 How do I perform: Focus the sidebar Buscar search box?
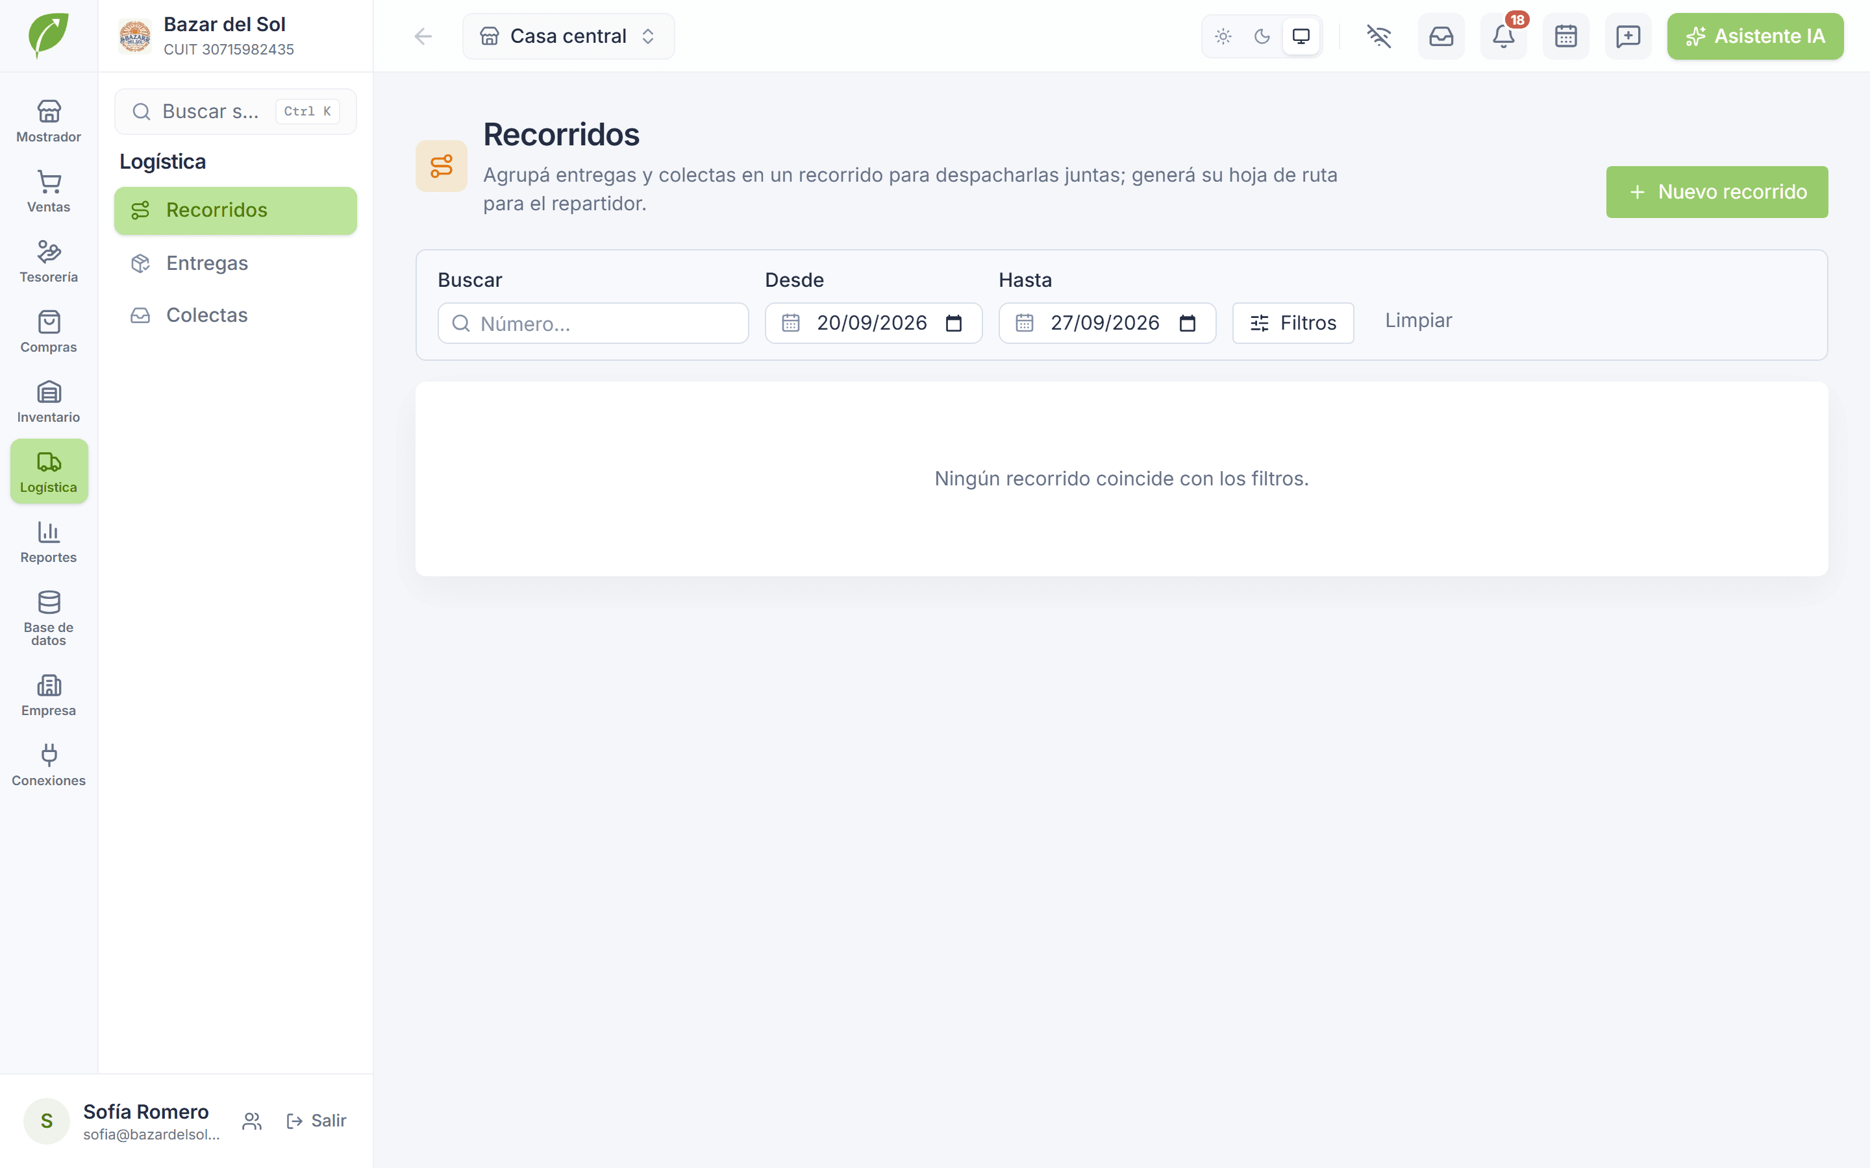tap(236, 111)
